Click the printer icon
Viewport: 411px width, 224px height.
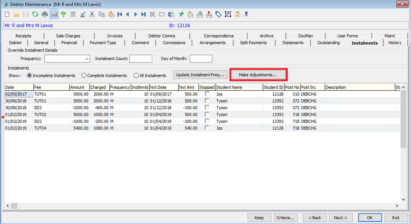[x=44, y=14]
